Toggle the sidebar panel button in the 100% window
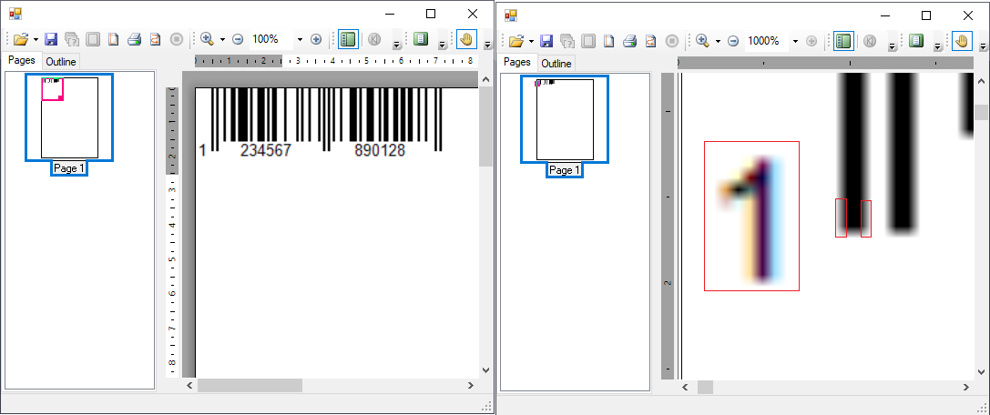The height and width of the screenshot is (415, 990). [349, 39]
